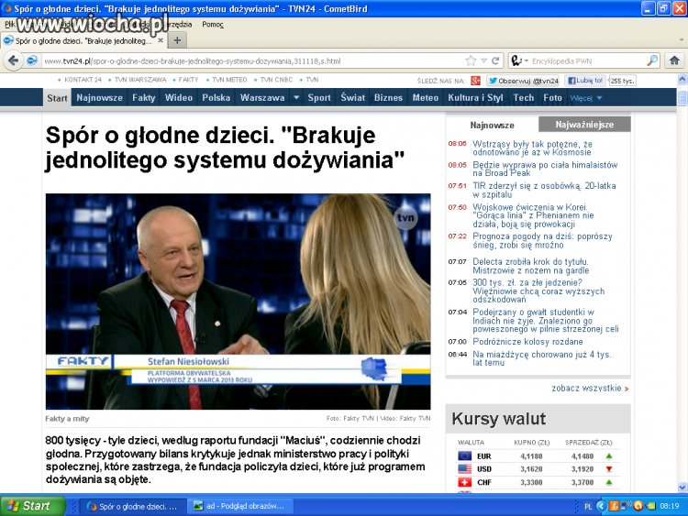The image size is (688, 516).
Task: Open headline 'Podejrzany o gwałt studentki w Indiach'
Action: (x=546, y=321)
